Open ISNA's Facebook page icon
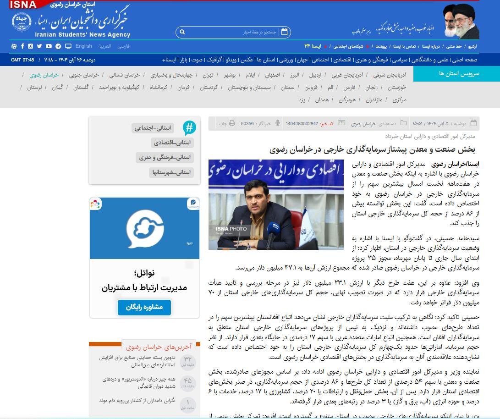 pos(23,46)
